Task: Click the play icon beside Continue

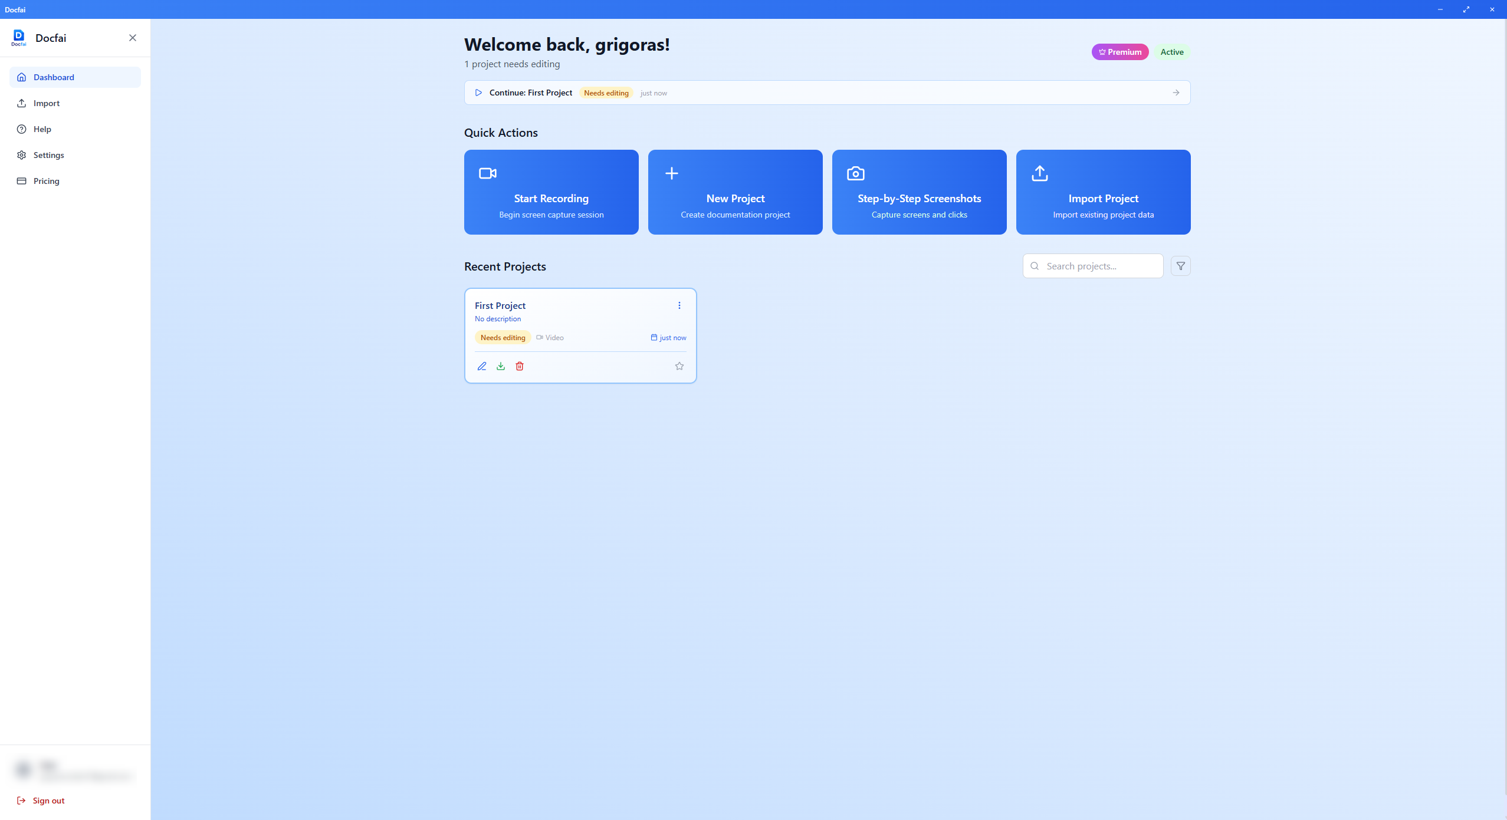Action: pyautogui.click(x=478, y=93)
